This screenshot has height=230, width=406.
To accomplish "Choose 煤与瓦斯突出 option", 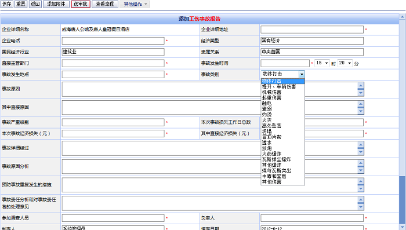I will pyautogui.click(x=282, y=171).
